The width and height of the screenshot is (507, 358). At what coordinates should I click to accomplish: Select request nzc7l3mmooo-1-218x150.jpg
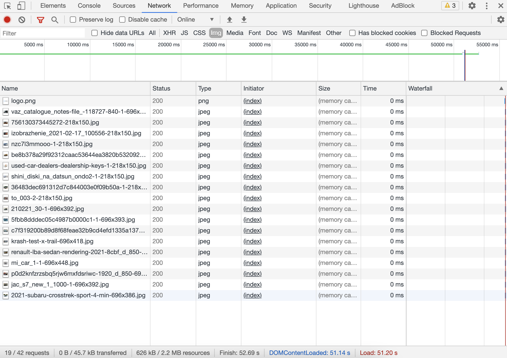tap(52, 144)
